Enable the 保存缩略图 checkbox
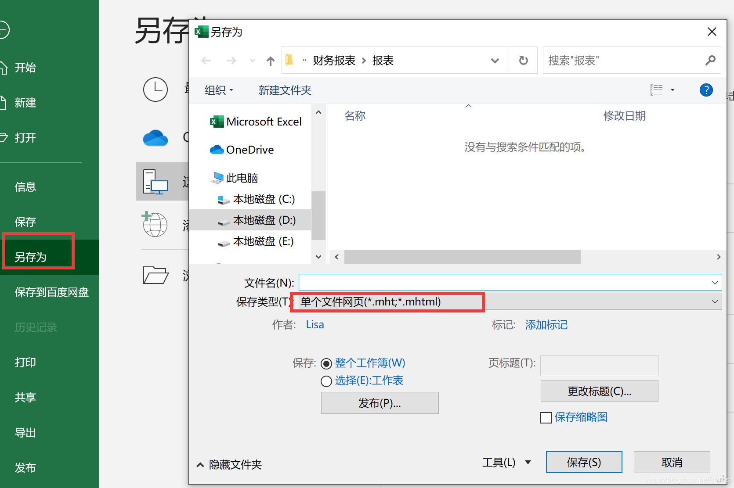Image resolution: width=734 pixels, height=488 pixels. coord(546,417)
